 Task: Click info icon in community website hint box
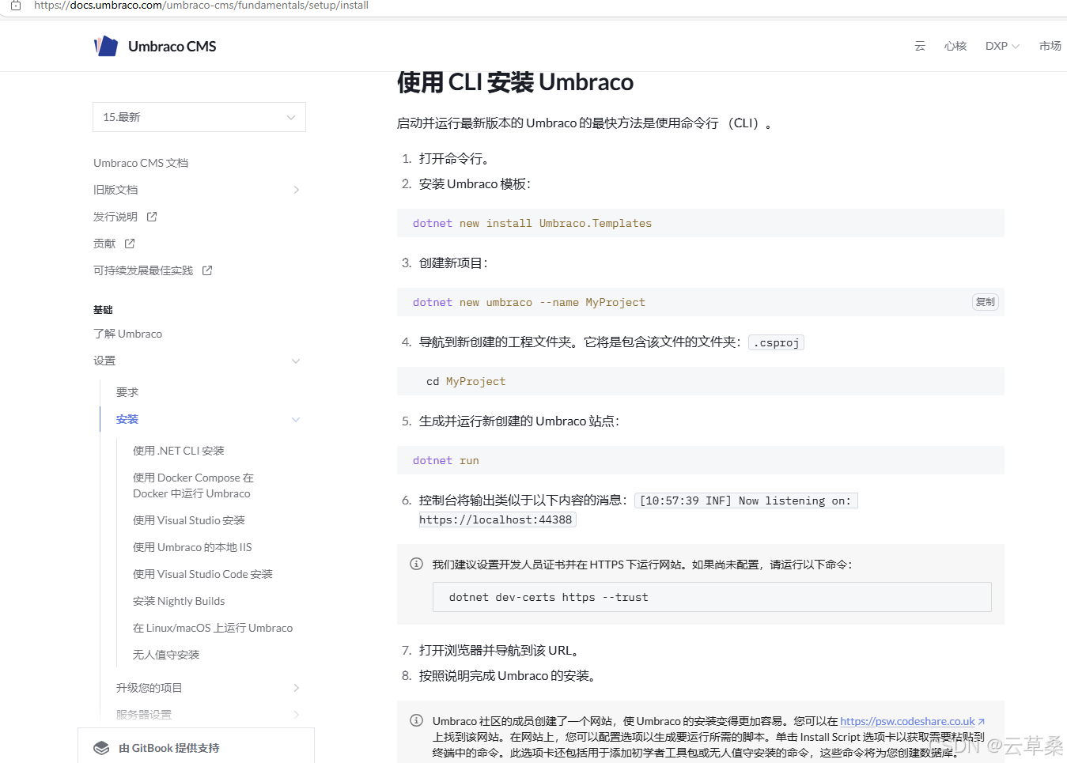click(x=416, y=720)
